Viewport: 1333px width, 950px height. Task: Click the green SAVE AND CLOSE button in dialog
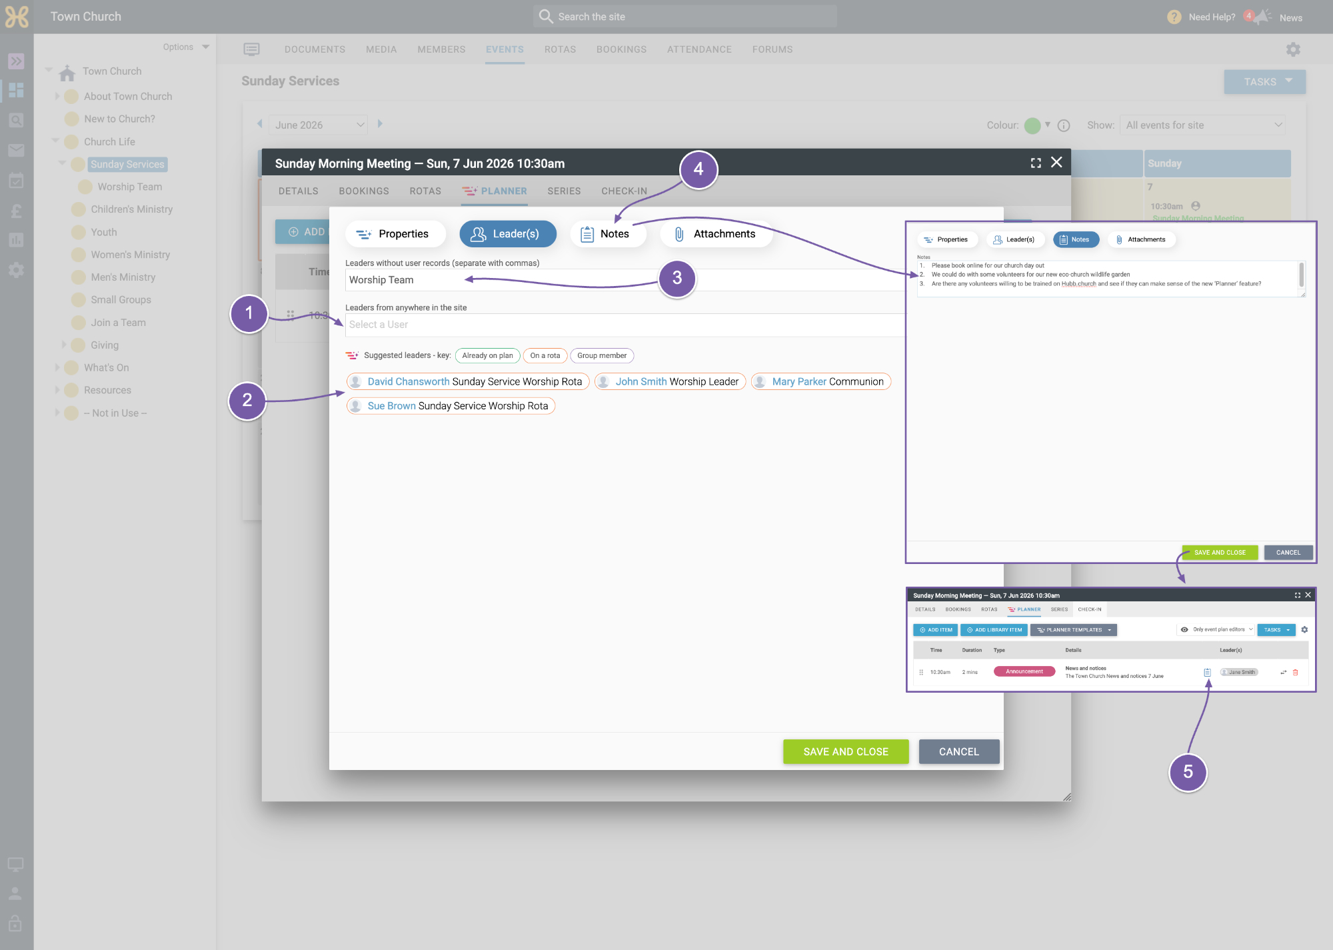tap(846, 751)
